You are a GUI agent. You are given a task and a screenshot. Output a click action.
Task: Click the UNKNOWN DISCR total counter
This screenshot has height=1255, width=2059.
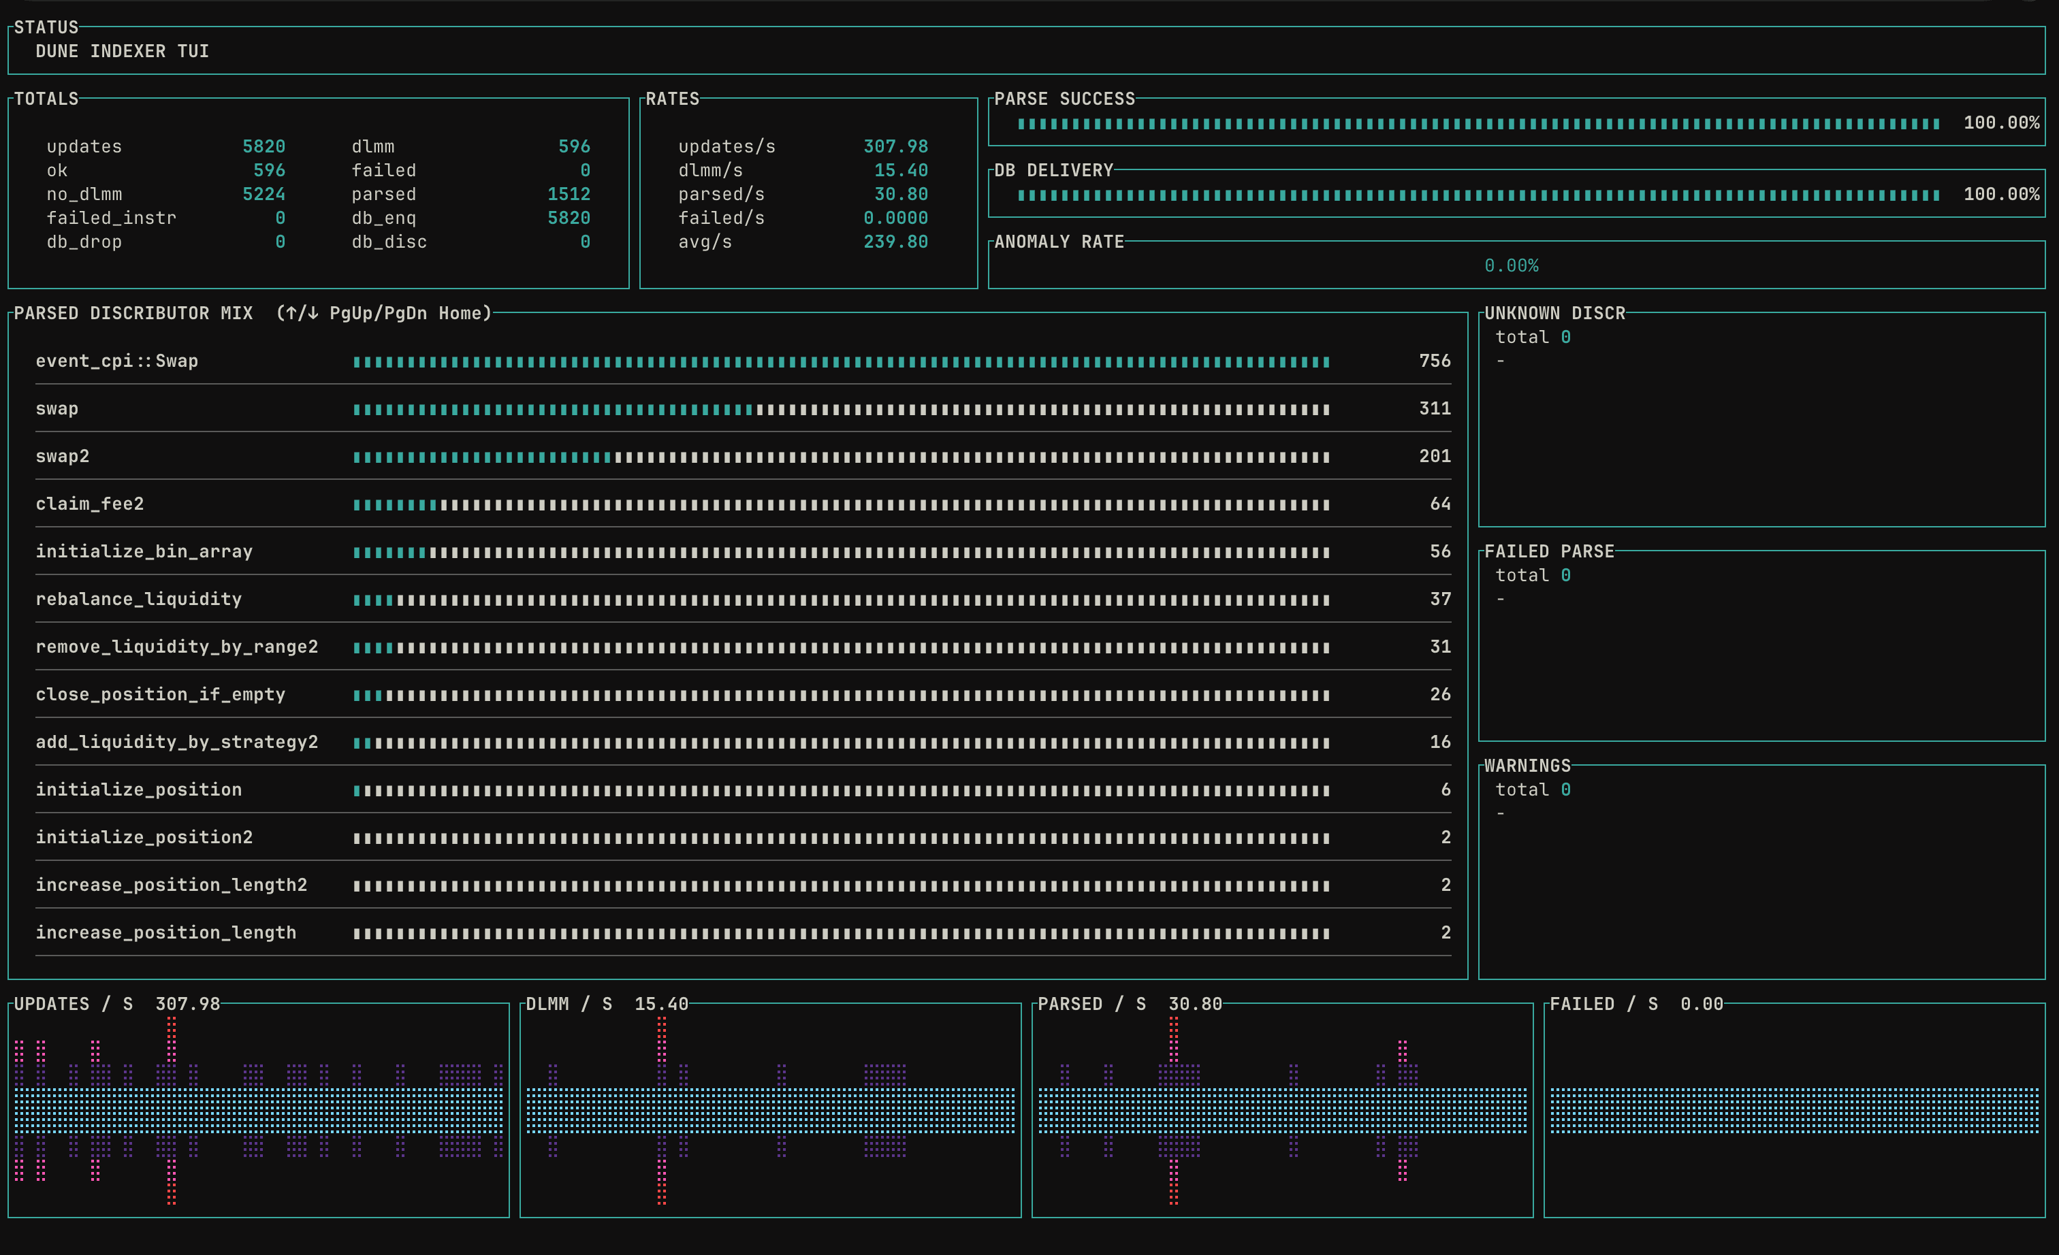coord(1532,336)
